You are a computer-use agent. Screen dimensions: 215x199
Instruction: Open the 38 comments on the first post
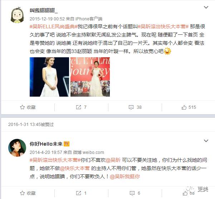click(135, 107)
